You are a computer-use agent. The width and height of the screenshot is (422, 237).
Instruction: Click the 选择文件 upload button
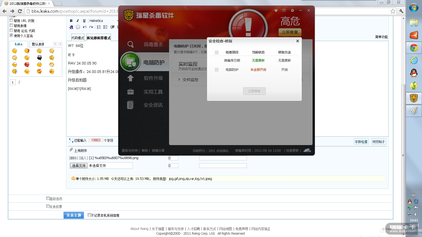[x=79, y=166]
